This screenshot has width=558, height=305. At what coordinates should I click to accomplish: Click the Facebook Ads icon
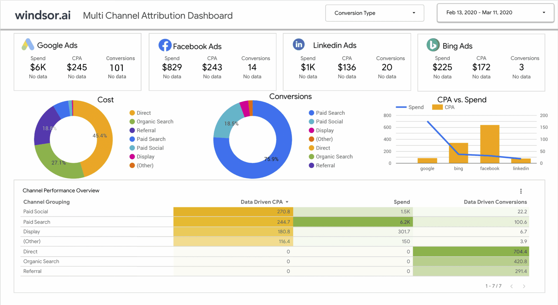click(x=165, y=45)
